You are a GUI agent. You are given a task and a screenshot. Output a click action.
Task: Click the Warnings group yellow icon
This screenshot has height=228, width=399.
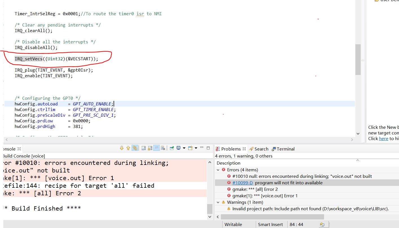pos(223,202)
